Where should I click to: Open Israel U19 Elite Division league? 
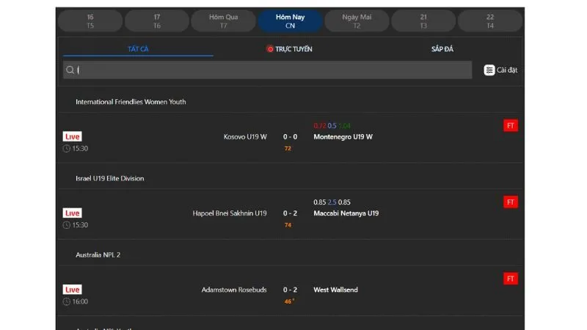point(109,178)
